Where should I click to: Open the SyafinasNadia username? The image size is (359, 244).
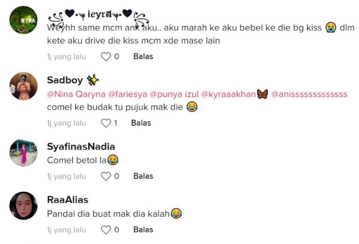pos(81,147)
